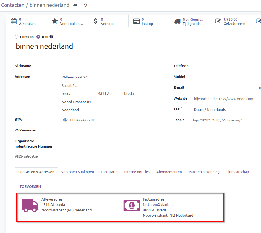Select the Bedrijf radio button

click(38, 36)
